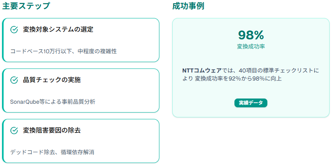Click check icon beside 変換阻害要因の除去
The height and width of the screenshot is (165, 332).
click(14, 131)
